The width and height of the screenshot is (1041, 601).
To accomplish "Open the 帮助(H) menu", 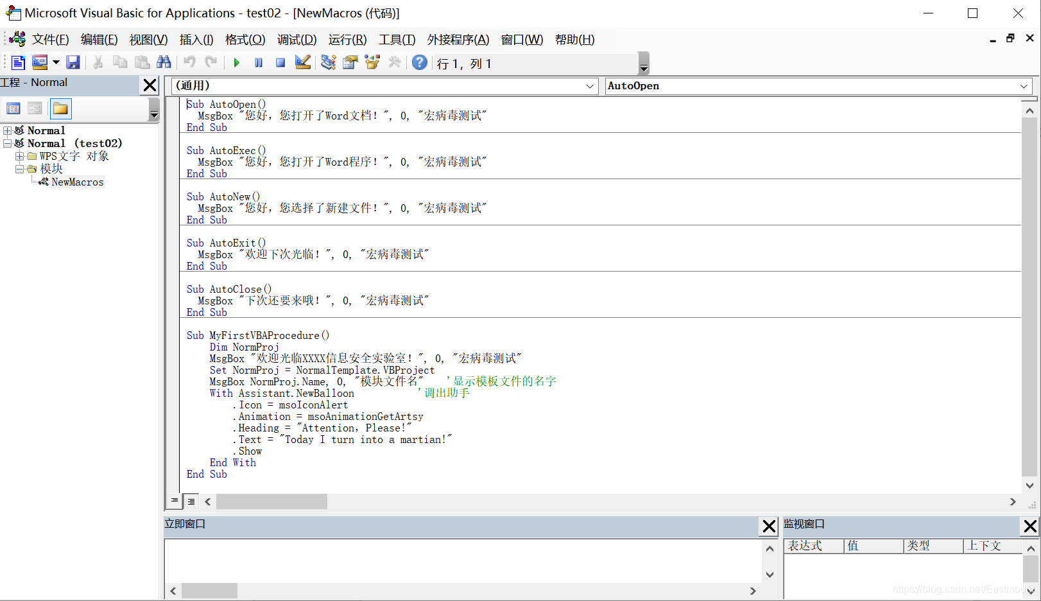I will 575,40.
